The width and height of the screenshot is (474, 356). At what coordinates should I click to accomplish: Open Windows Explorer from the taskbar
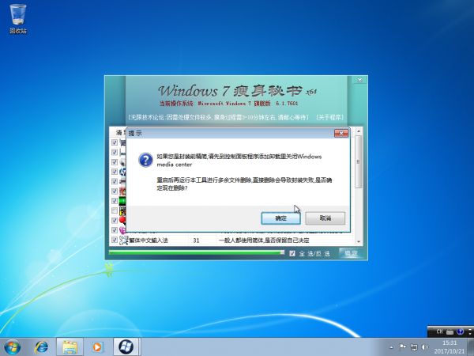[70, 347]
